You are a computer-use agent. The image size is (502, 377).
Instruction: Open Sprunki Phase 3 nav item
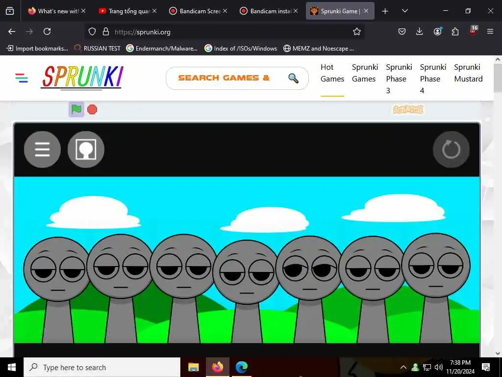click(399, 79)
